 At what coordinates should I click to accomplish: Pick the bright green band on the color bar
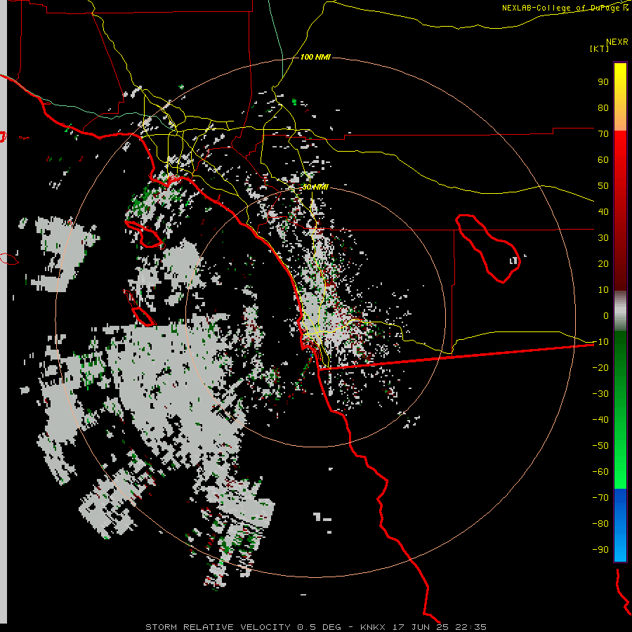(x=620, y=463)
